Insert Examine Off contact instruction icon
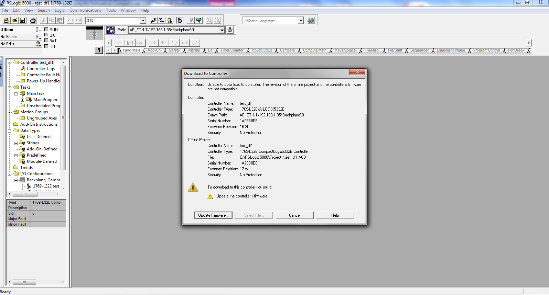The height and width of the screenshot is (295, 549). 164,43
